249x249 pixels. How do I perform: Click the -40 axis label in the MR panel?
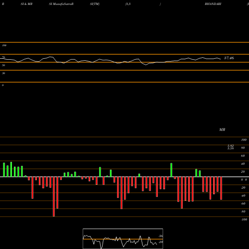(243, 196)
